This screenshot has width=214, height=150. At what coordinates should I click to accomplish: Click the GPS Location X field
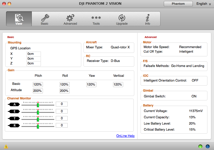coord(34,54)
